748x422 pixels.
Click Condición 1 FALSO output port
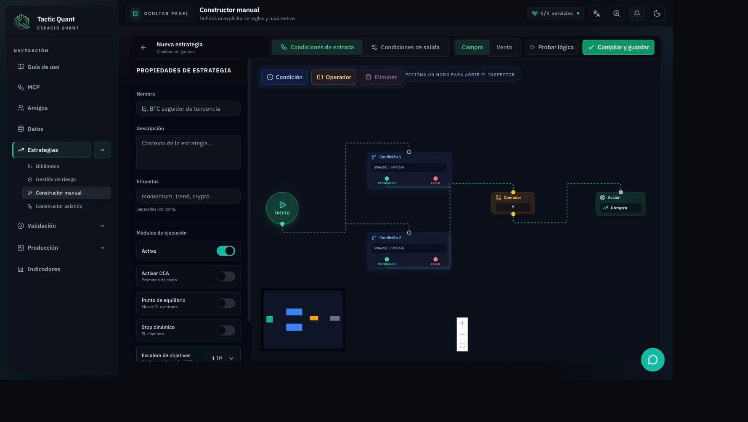[x=435, y=179]
